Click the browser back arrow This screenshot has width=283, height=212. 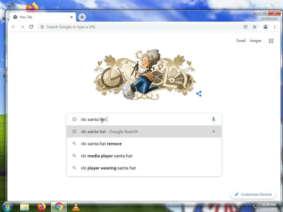point(14,27)
